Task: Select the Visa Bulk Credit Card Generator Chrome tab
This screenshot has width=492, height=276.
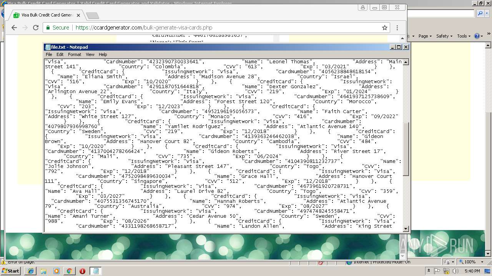Action: pyautogui.click(x=46, y=15)
